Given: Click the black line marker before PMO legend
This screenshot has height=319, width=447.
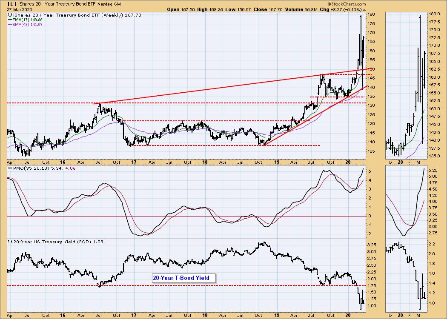Looking at the screenshot, I should pos(10,168).
